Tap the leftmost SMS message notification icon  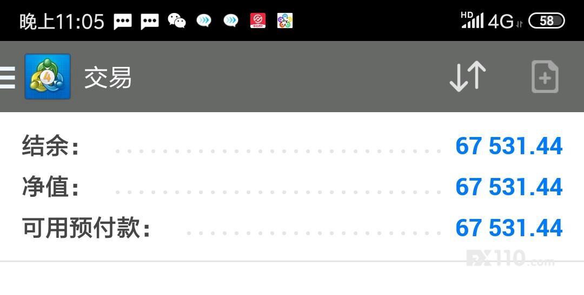[123, 22]
